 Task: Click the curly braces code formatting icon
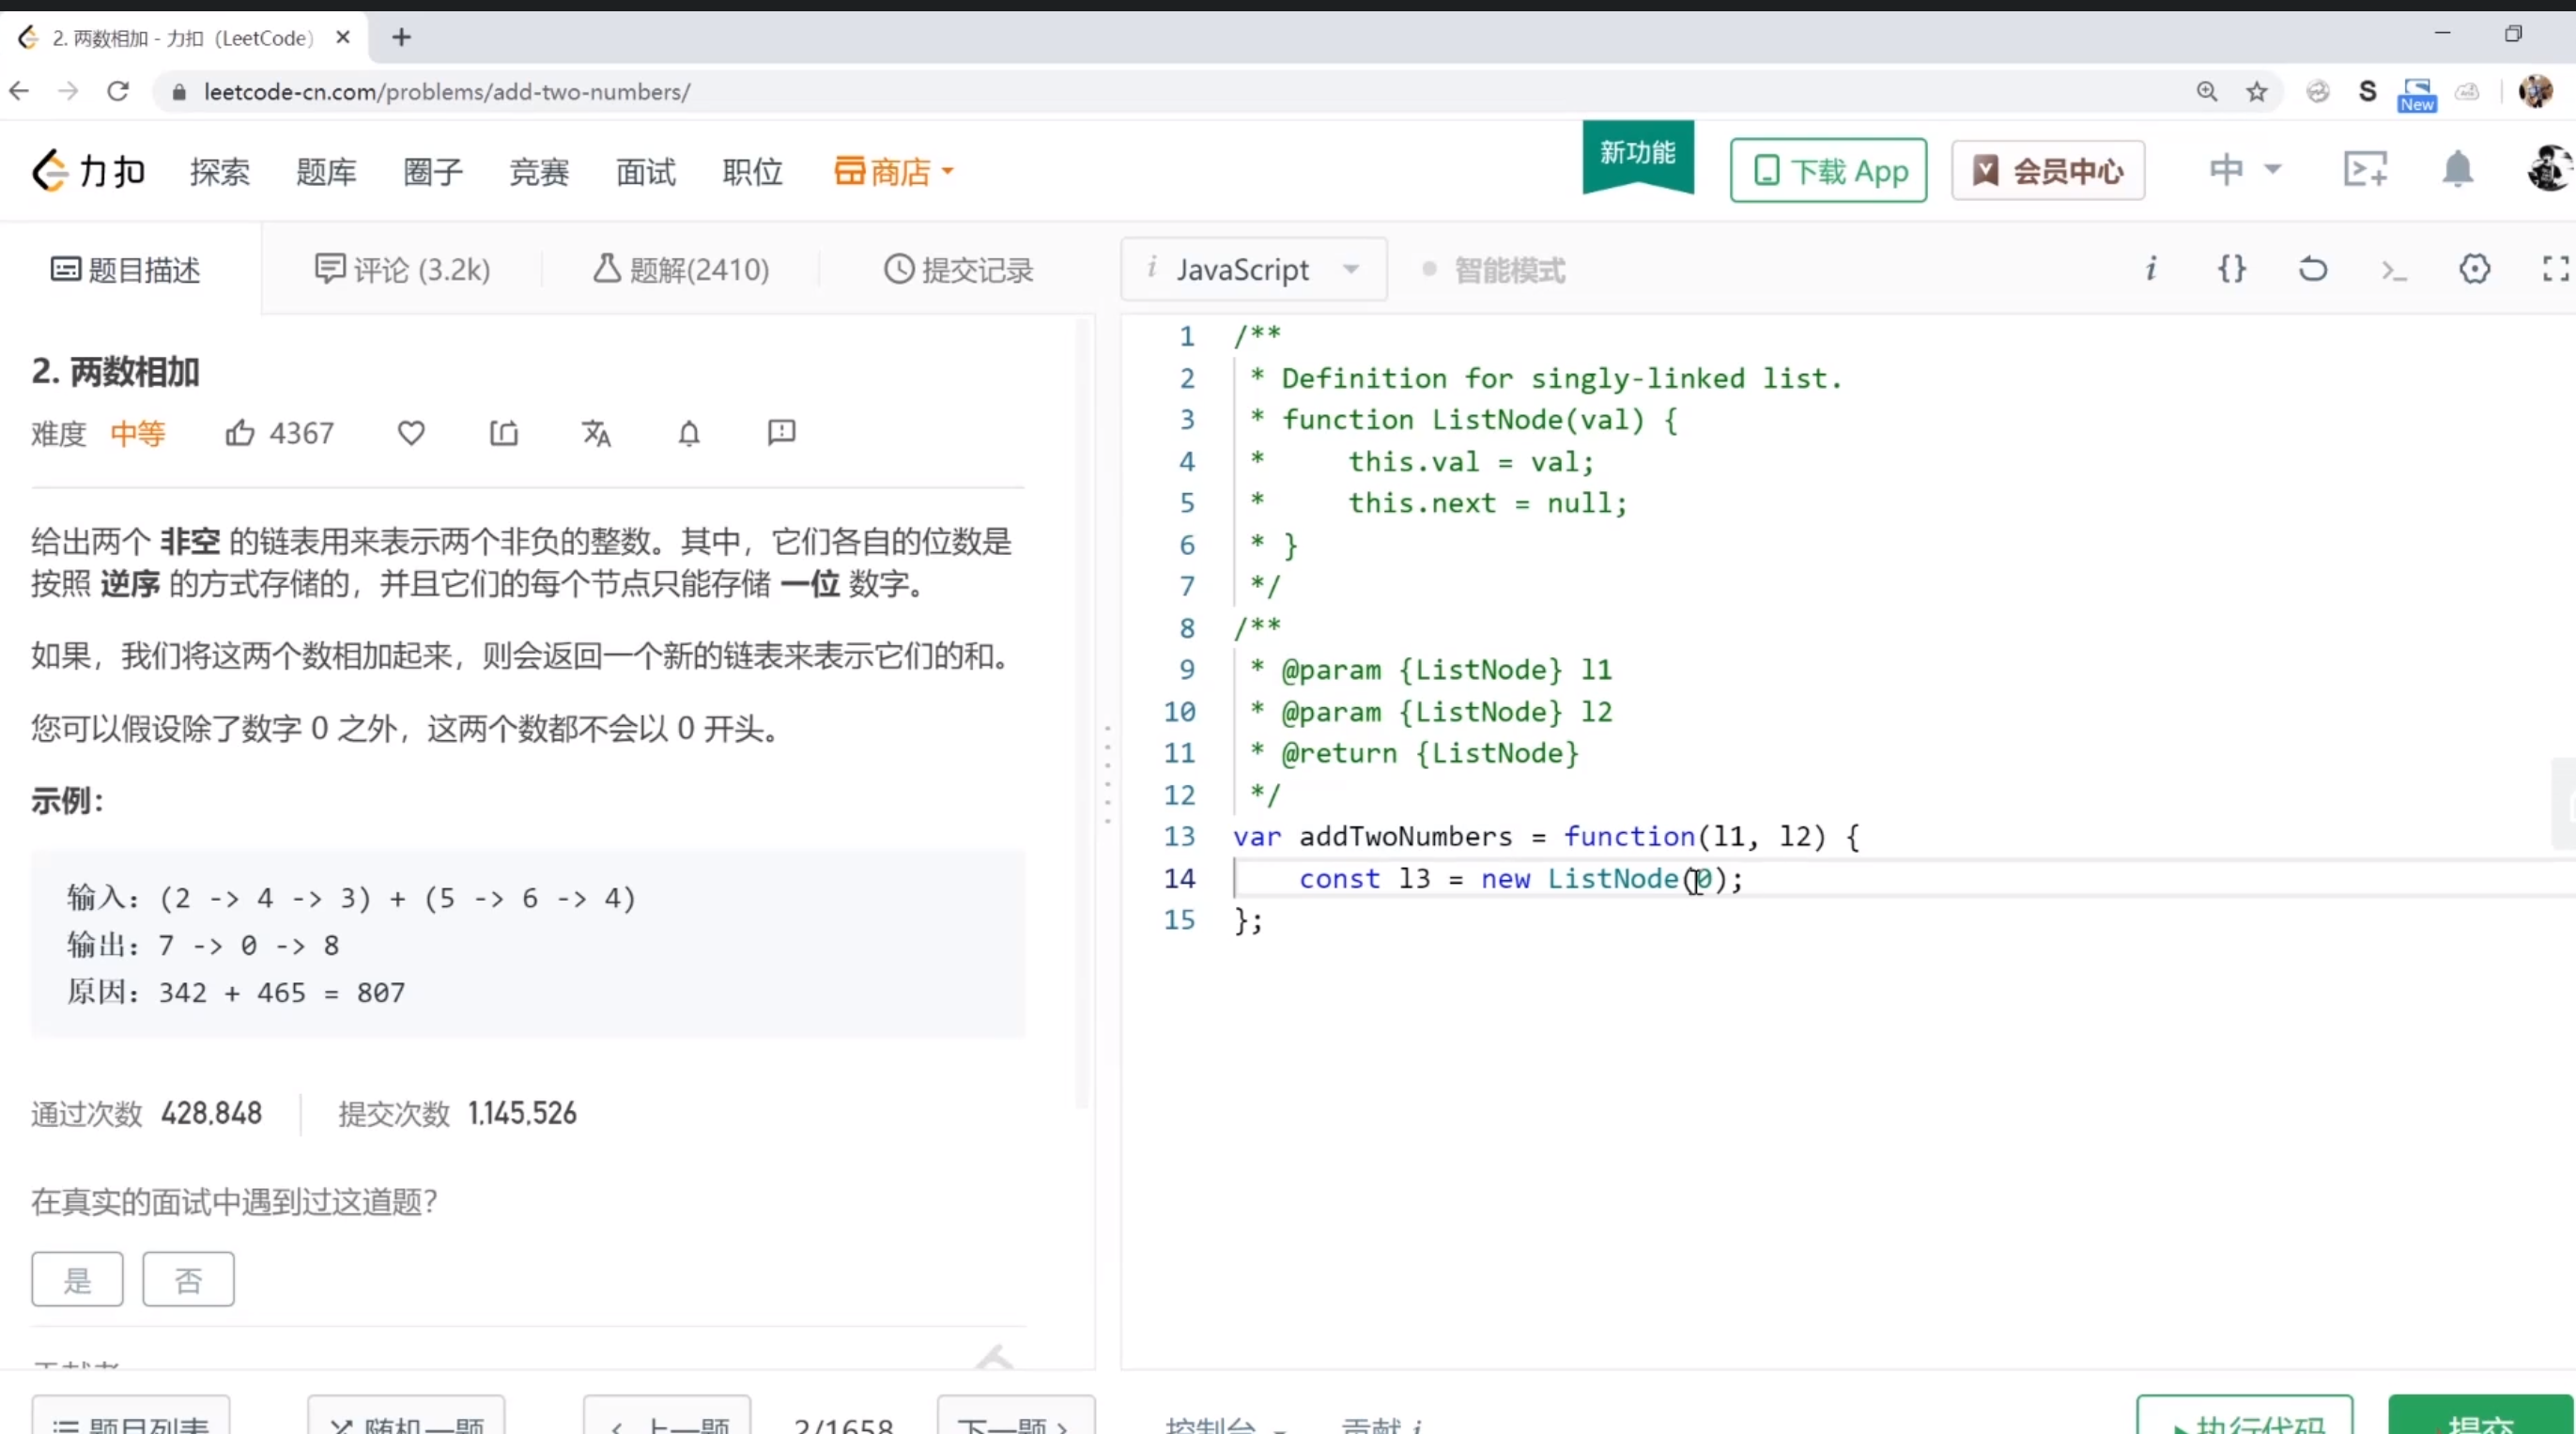[x=2232, y=268]
